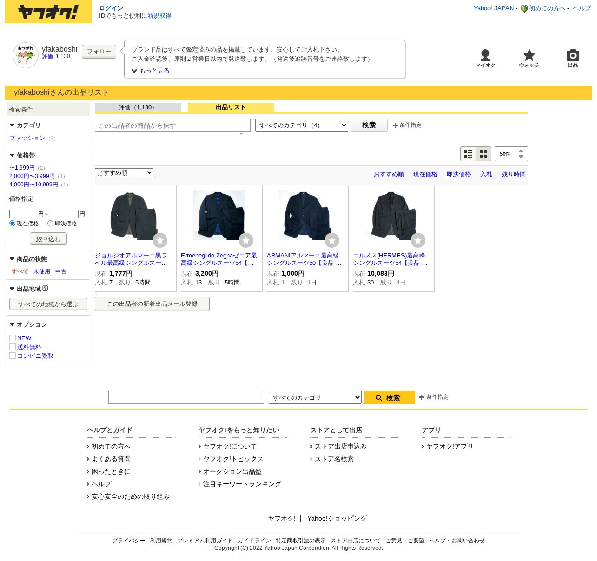Filter by 〜1,999円 price range
This screenshot has width=597, height=561.
coord(22,168)
